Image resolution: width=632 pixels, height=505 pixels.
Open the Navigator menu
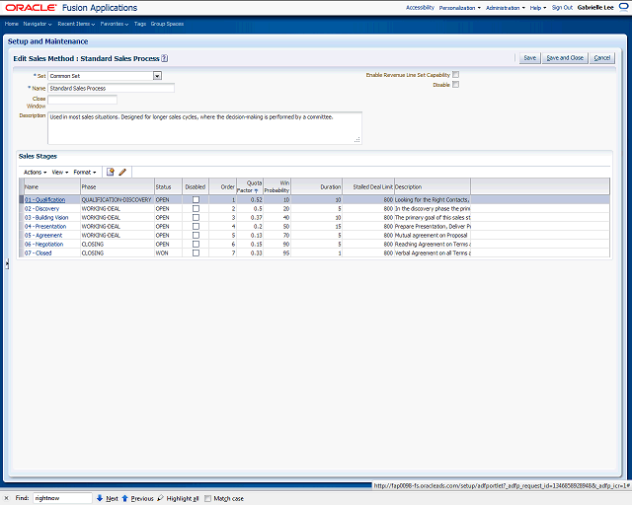coord(38,24)
